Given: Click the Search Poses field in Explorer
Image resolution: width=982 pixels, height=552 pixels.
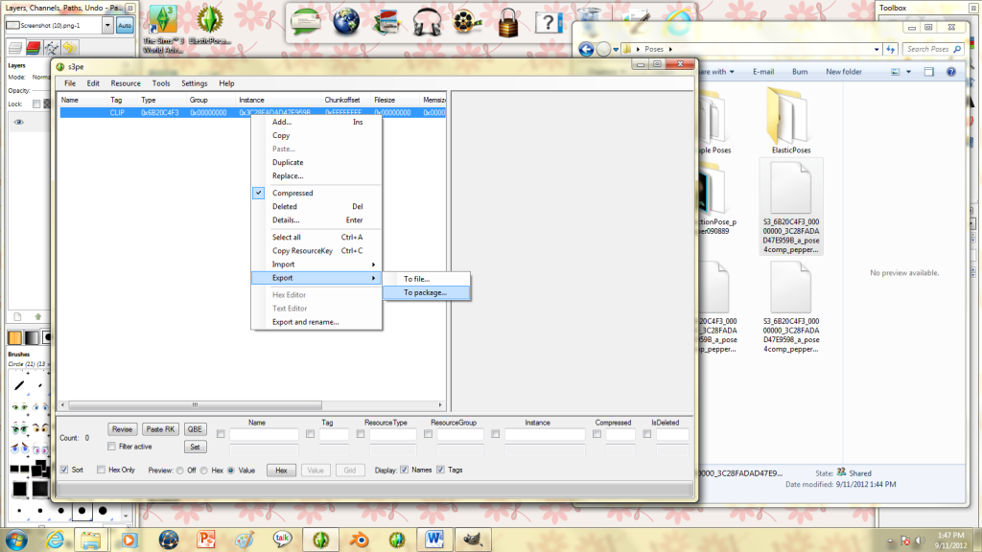Looking at the screenshot, I should (933, 49).
